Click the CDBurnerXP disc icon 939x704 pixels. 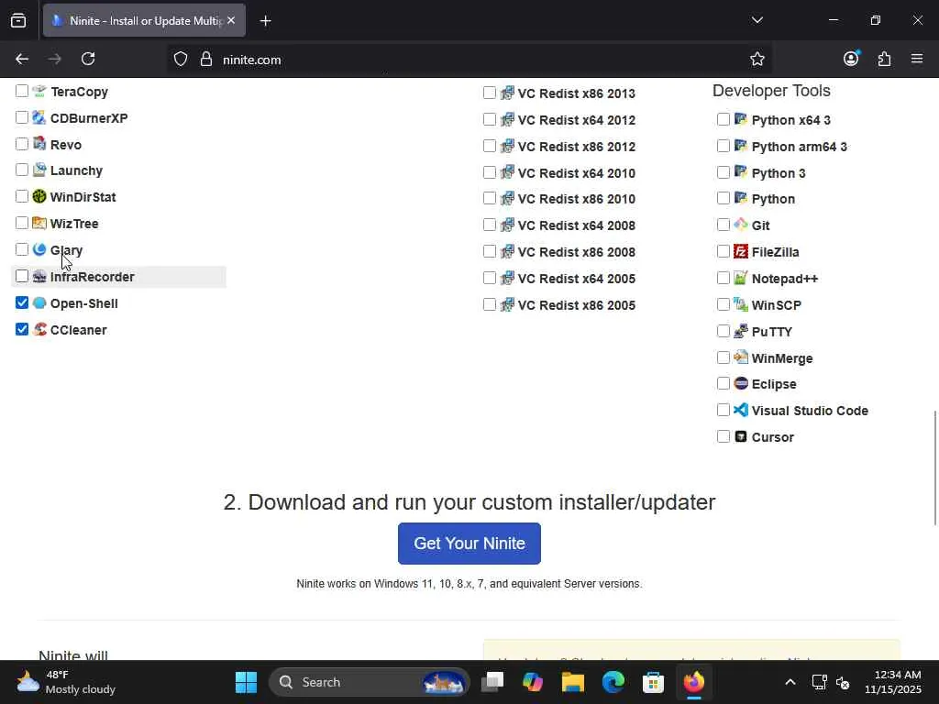click(39, 117)
